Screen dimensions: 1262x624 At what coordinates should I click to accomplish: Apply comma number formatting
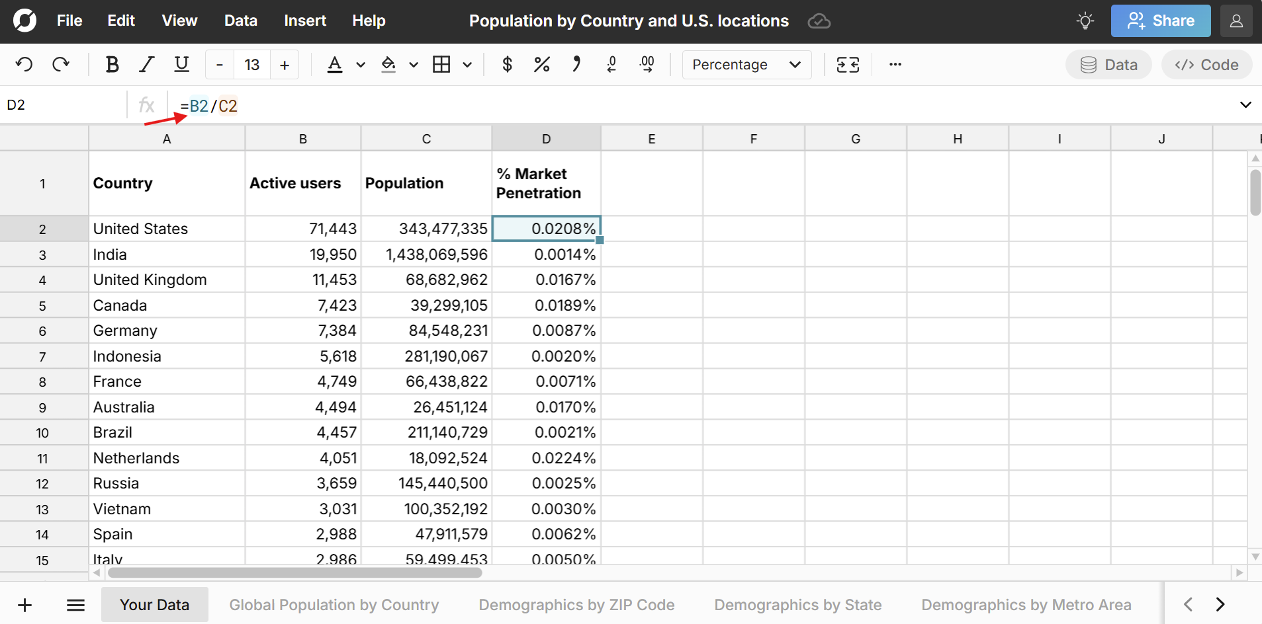576,64
